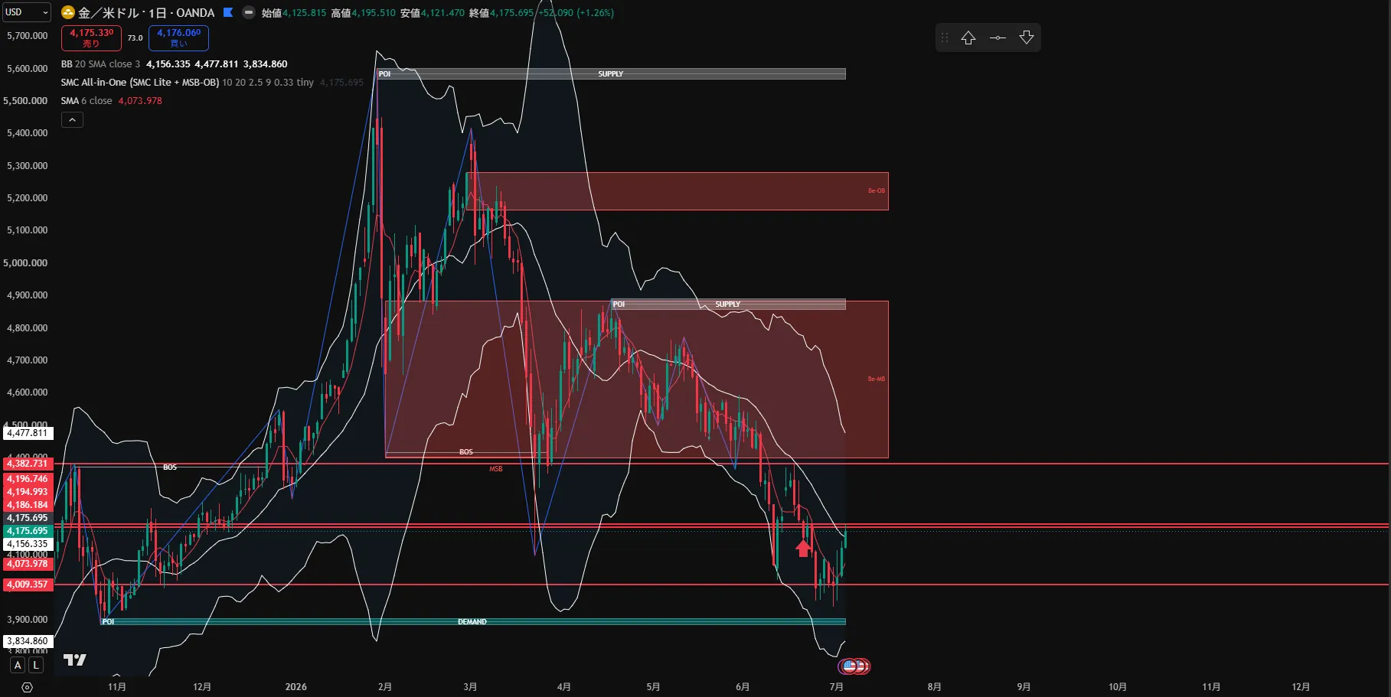Viewport: 1391px width, 697px height.
Task: Click the up arrow drawing tool
Action: [968, 37]
